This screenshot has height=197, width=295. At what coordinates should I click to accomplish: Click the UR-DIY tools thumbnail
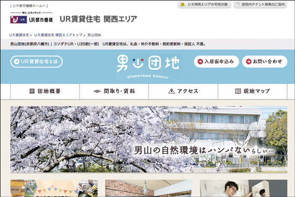[54, 188]
